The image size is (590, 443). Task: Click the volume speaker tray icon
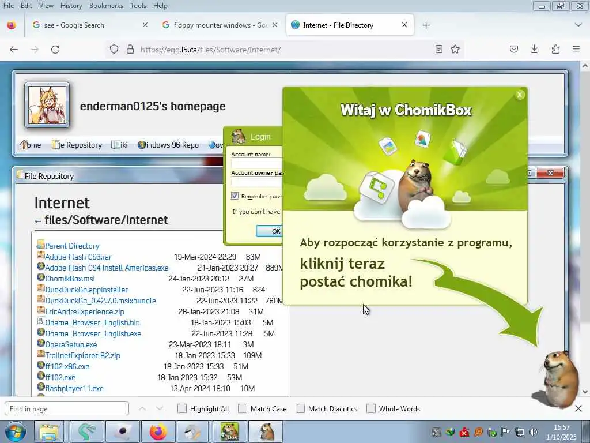[x=533, y=432]
